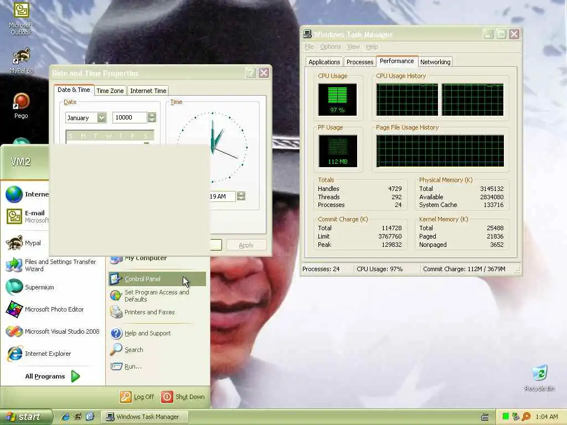Open Microsoft Outlook desktop icon
Viewport: 567px width, 425px height.
(21, 18)
